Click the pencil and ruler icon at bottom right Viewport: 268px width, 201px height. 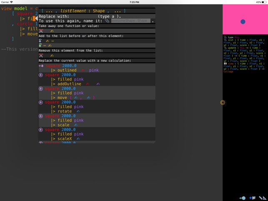pyautogui.click(x=263, y=198)
